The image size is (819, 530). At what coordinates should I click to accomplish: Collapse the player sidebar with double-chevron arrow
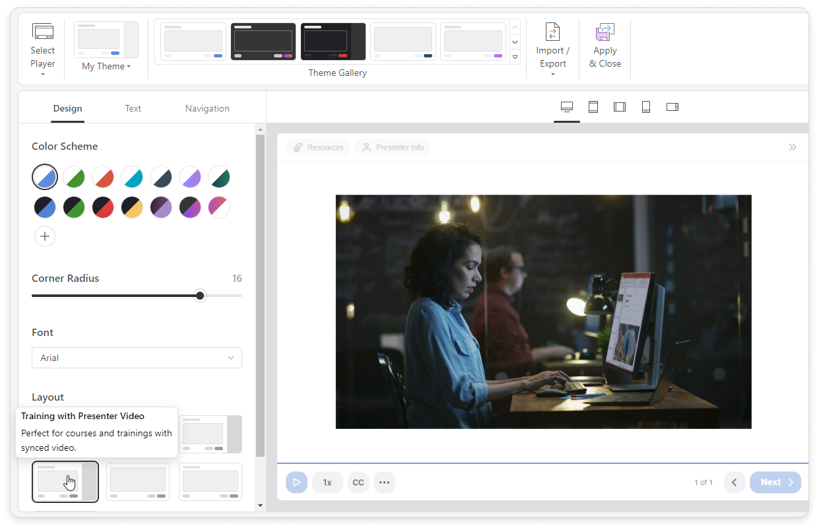pos(793,147)
